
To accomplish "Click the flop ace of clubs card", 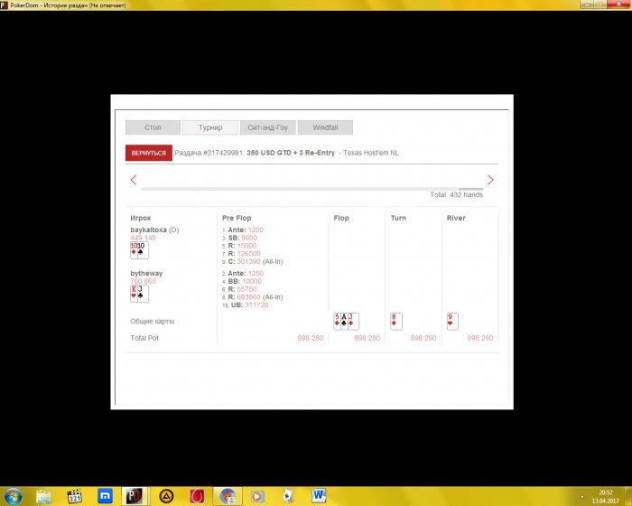I will [x=344, y=321].
